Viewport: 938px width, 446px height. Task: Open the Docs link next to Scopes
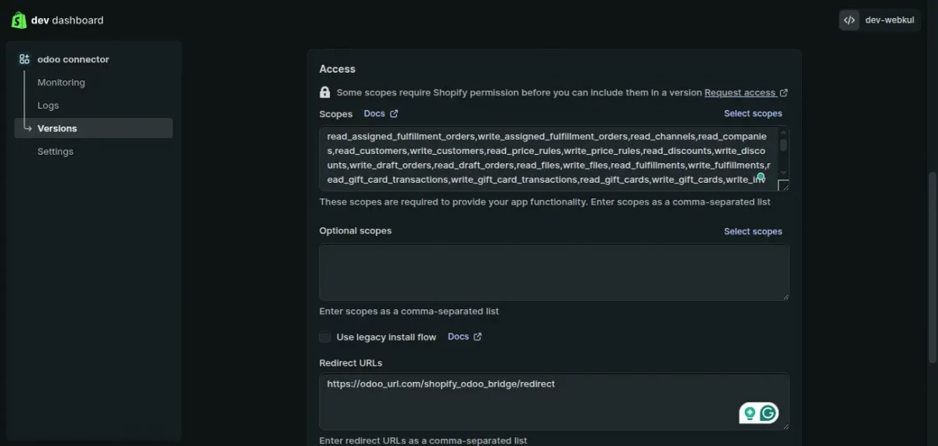pyautogui.click(x=374, y=114)
